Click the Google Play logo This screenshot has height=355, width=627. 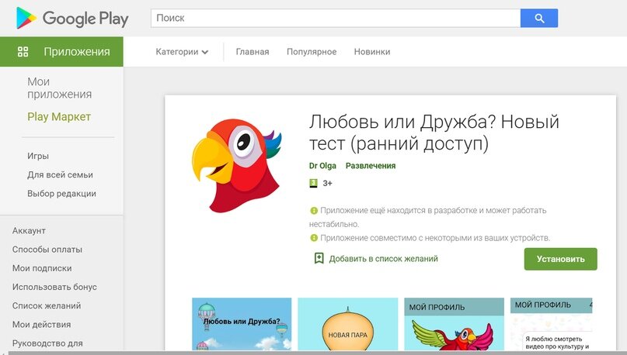(72, 19)
